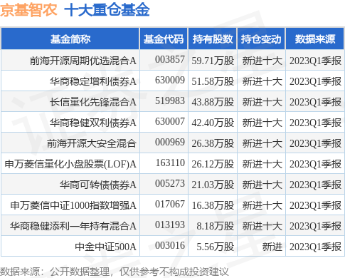Click the data source disclaimer footer
The height and width of the screenshot is (278, 345).
coord(115,272)
